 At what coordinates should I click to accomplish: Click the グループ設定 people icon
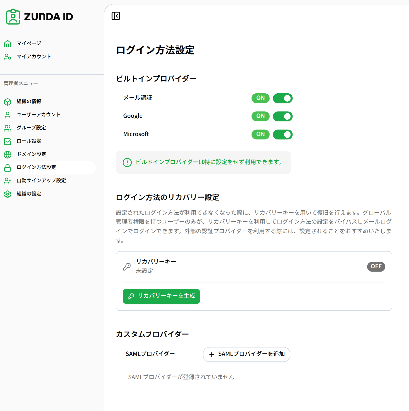7,128
